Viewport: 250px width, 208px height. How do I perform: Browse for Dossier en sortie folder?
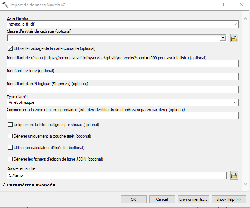234,175
